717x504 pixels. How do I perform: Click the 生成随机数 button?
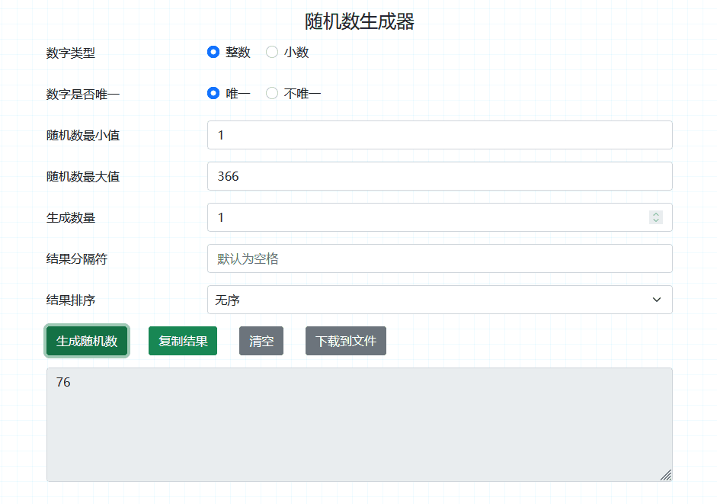[87, 341]
